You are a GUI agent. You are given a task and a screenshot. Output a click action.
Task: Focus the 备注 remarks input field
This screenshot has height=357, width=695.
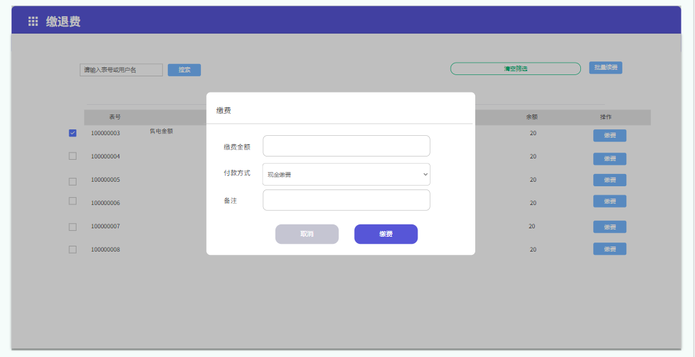pyautogui.click(x=346, y=200)
